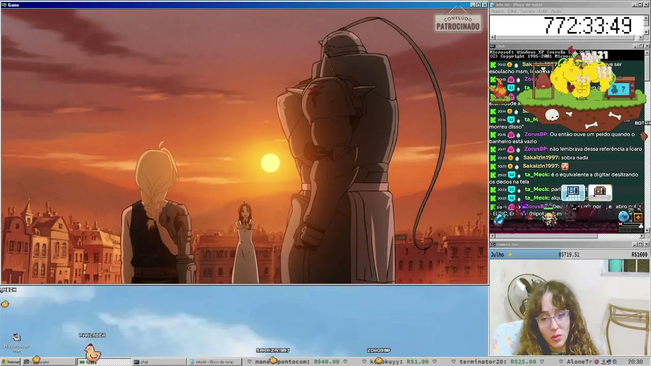Screen dimensions: 651x366
Task: Click ta_Meck username in 'equivalente a digitar' message
Action: click(537, 174)
